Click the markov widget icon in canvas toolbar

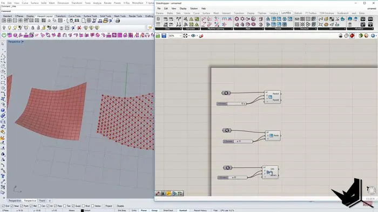tap(168, 194)
